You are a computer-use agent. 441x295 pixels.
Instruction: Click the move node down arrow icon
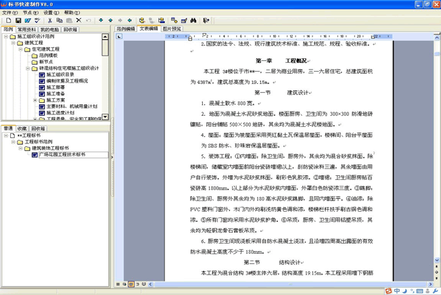tap(101, 20)
